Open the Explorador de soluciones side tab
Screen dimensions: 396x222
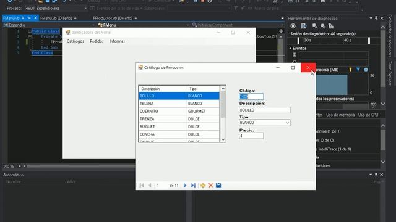pos(390,36)
